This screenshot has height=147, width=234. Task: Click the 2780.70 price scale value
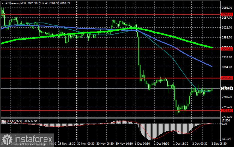pyautogui.click(x=227, y=97)
